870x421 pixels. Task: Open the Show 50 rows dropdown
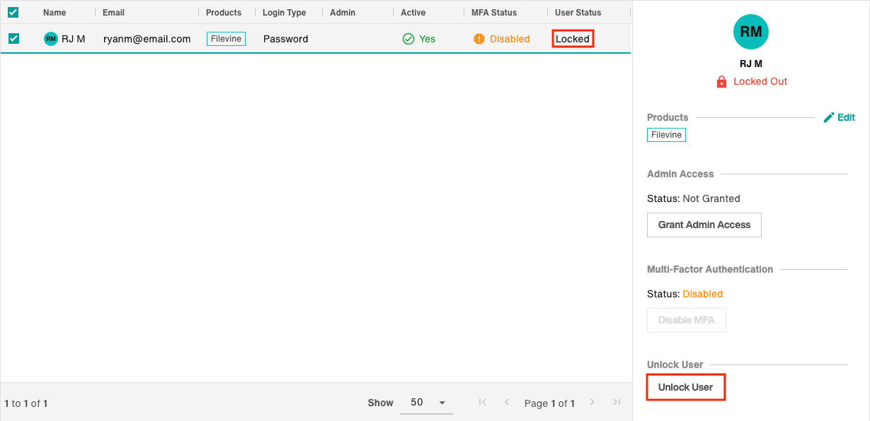click(x=427, y=403)
